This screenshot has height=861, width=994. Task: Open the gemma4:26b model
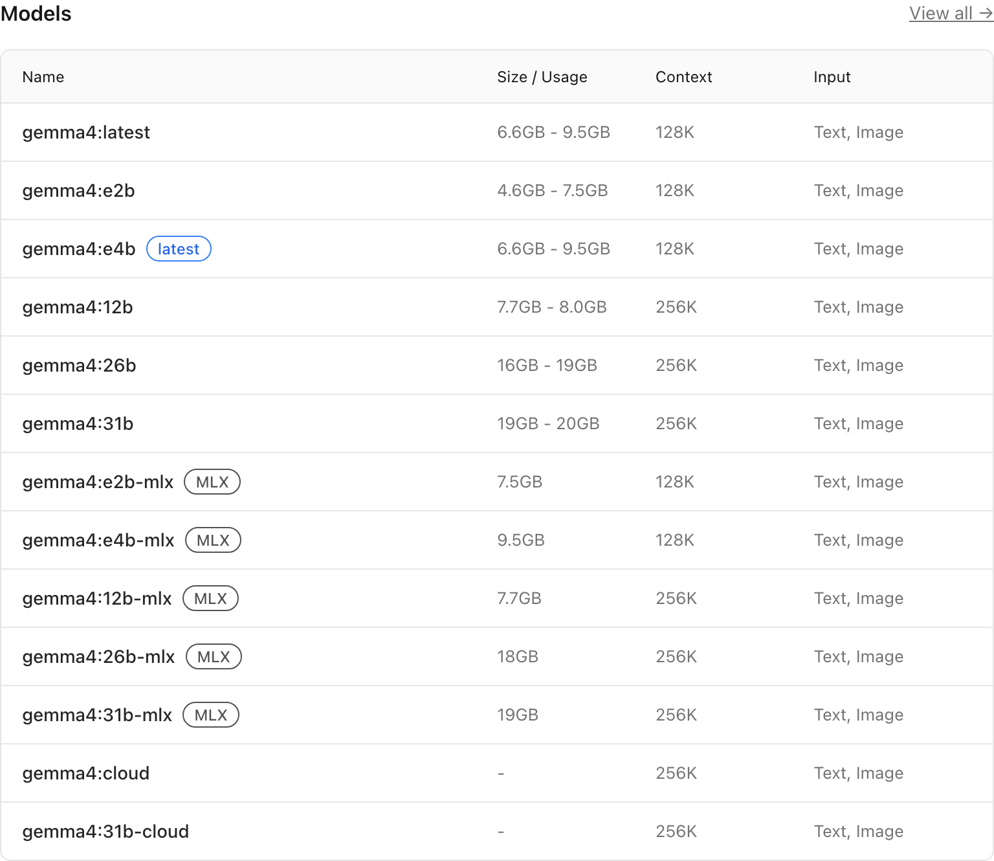(x=79, y=365)
